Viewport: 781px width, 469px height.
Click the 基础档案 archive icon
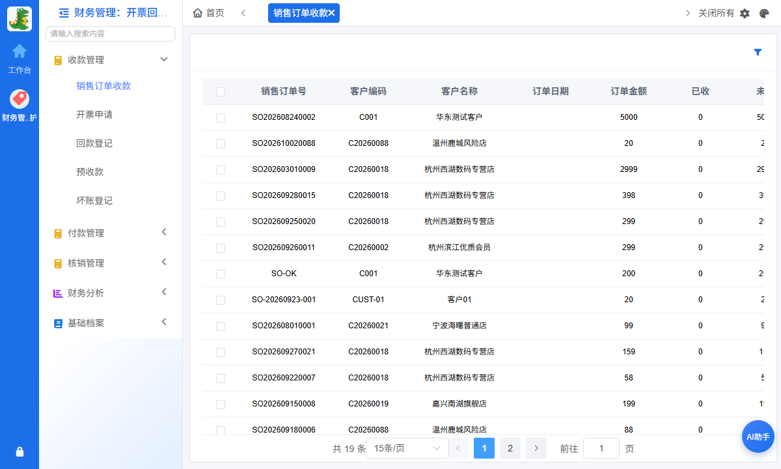point(58,323)
